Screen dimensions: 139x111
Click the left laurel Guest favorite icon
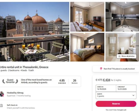coord(4,81)
